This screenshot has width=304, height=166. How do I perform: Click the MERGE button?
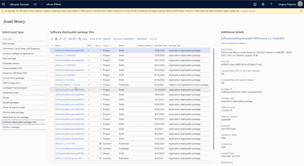[153, 39]
